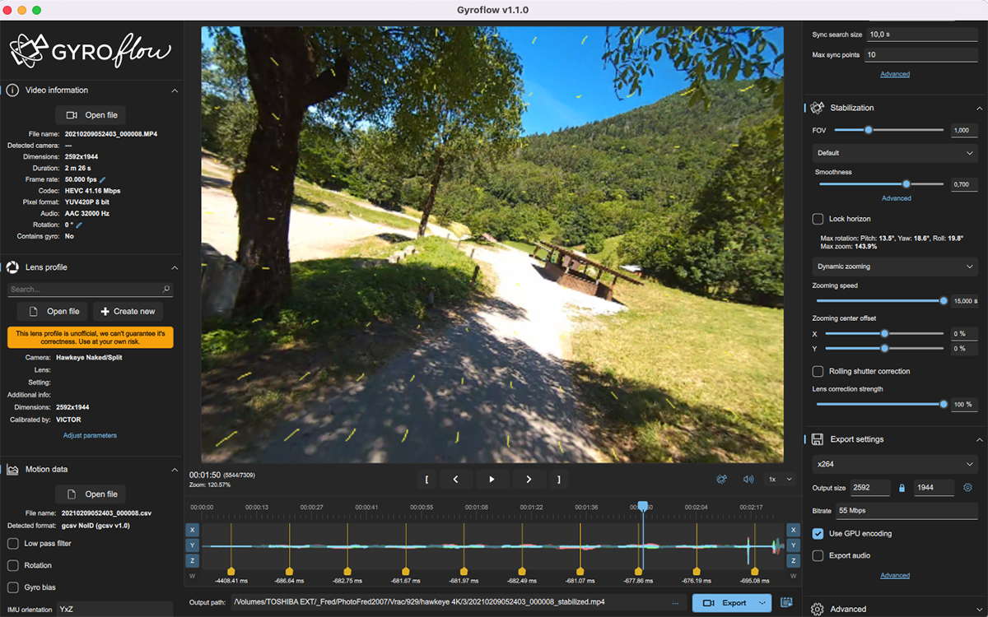
Task: Play the video preview
Action: 492,479
